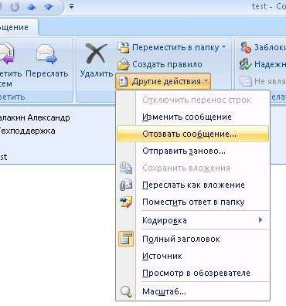
Task: Open the Масштаб... menu entry
Action: tap(192, 292)
